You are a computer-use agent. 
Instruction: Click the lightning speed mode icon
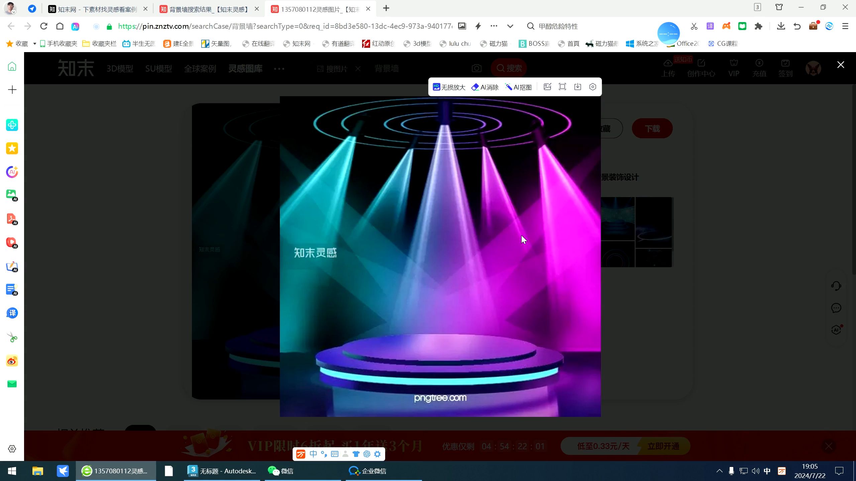(478, 26)
